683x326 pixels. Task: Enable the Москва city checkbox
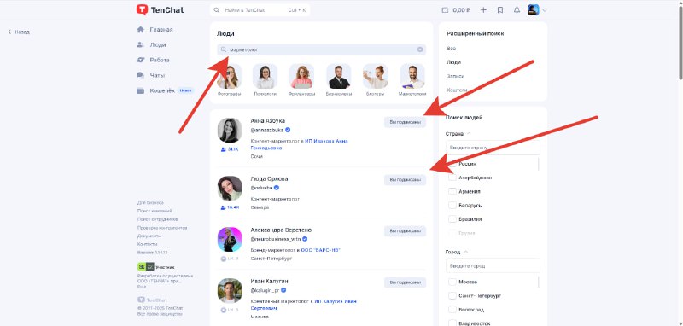452,282
